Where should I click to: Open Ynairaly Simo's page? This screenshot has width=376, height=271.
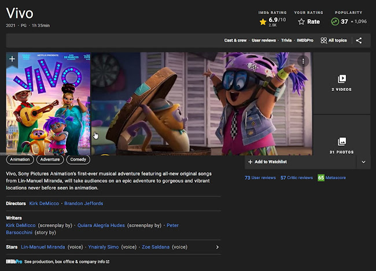(x=104, y=247)
